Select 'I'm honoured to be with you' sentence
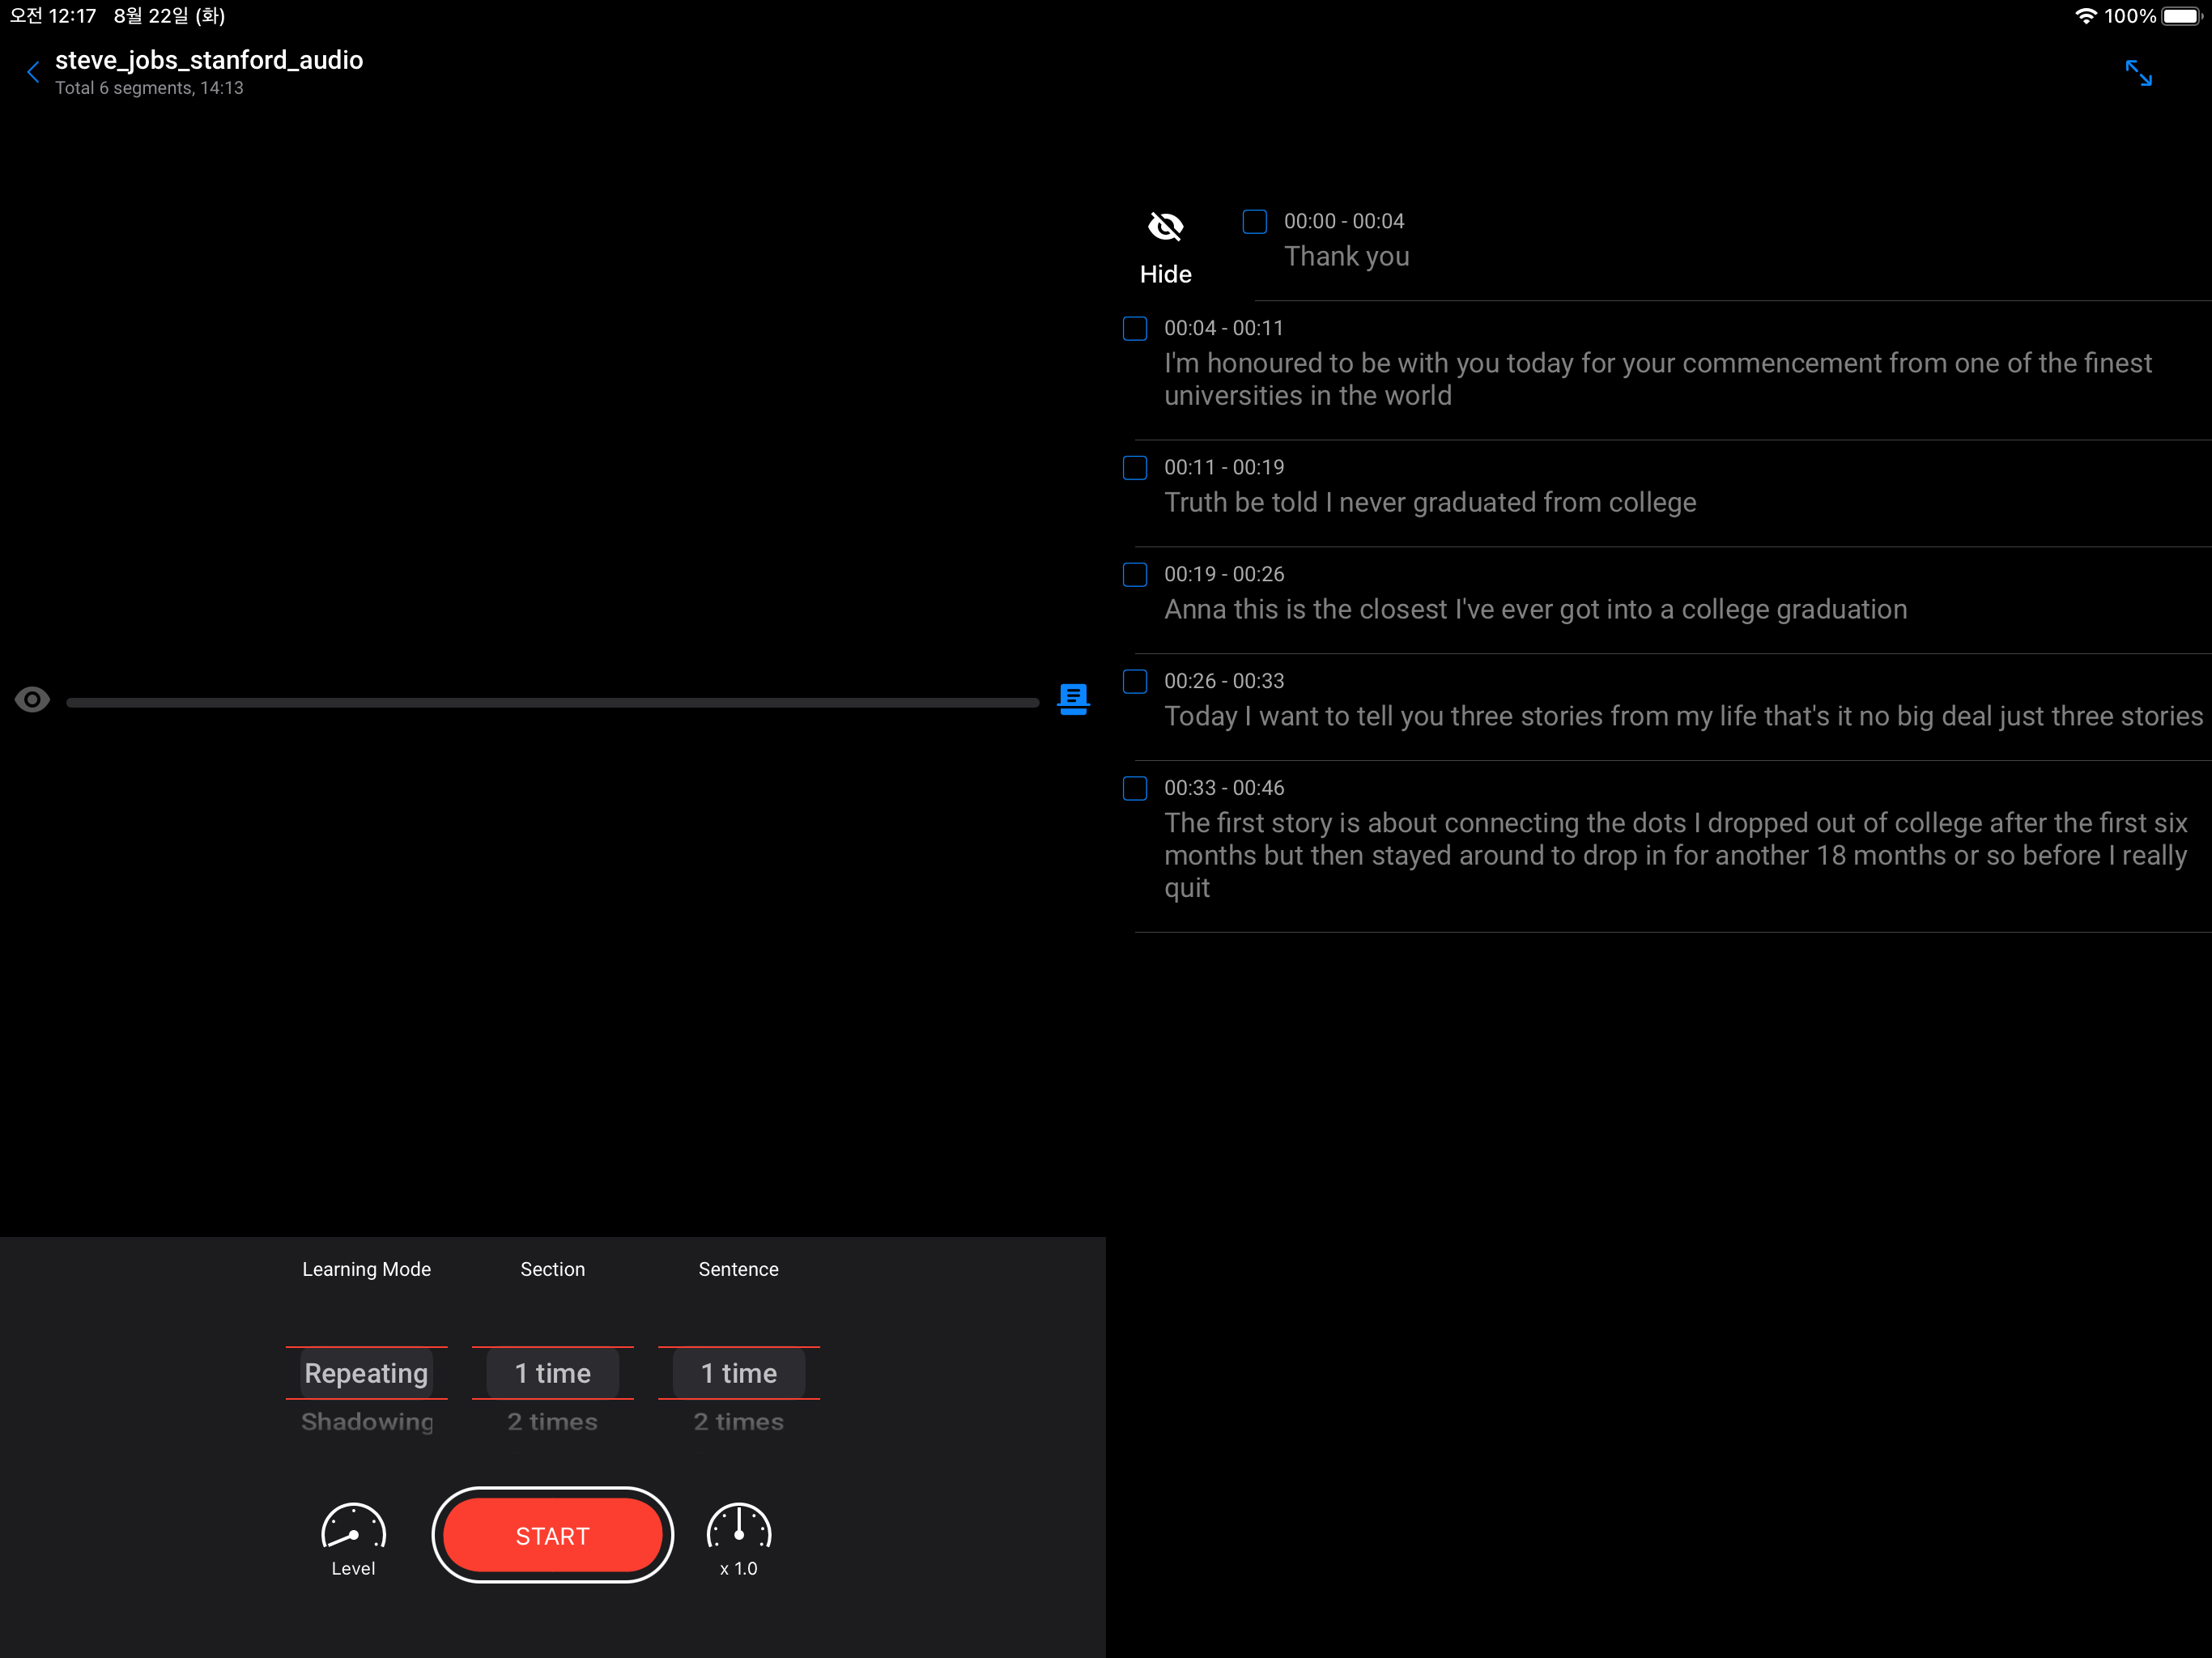2212x1658 pixels. (1657, 379)
